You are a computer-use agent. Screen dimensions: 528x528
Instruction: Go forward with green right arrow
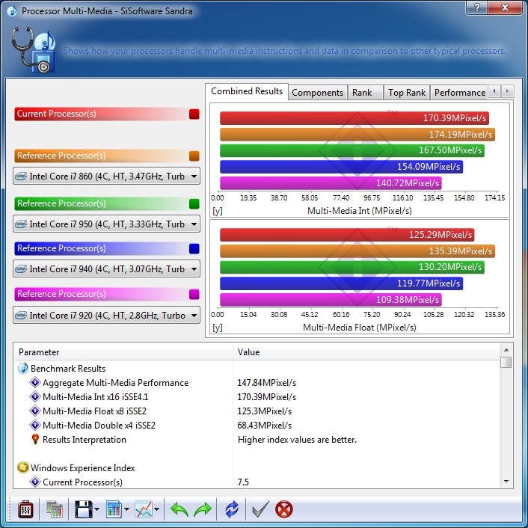pos(203,509)
